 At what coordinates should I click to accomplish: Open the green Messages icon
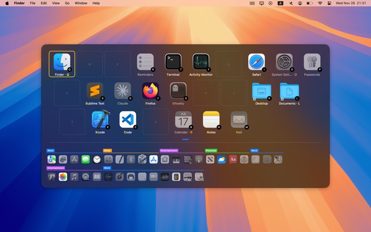click(x=86, y=159)
